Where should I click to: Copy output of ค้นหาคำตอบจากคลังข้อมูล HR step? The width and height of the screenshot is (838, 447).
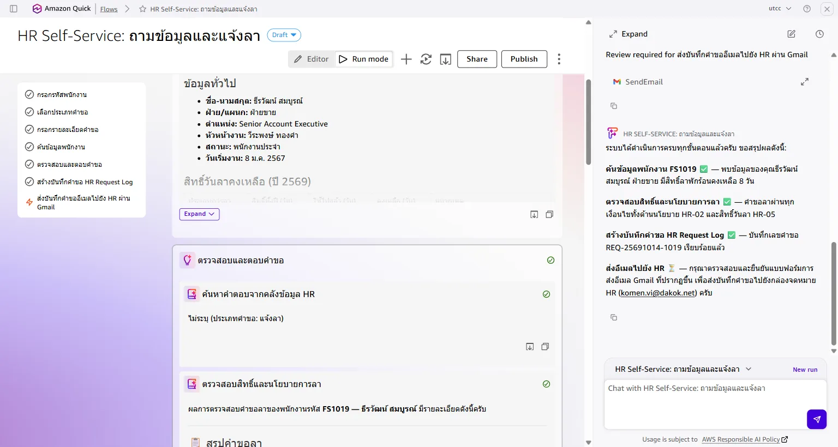pyautogui.click(x=545, y=347)
